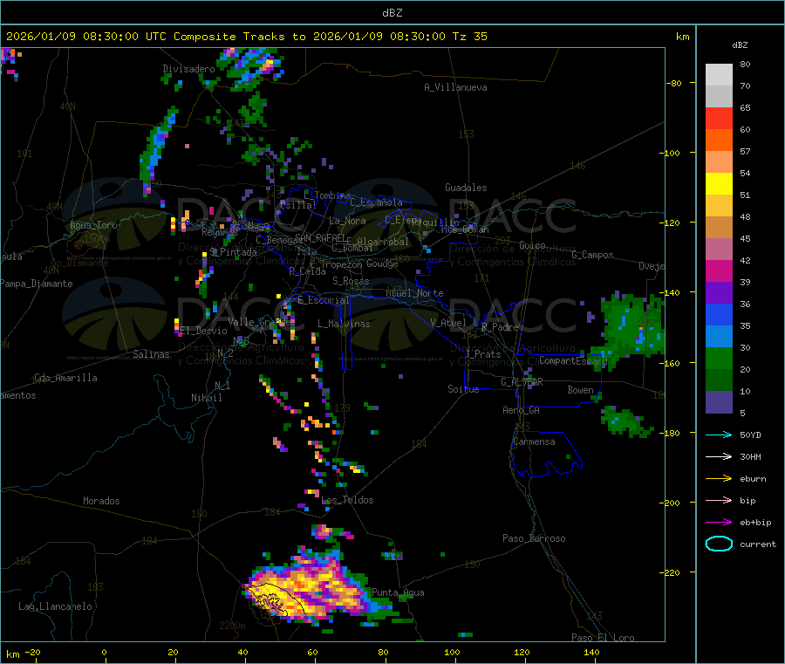Click the cyan 'current' ellipse legend icon

coord(719,544)
